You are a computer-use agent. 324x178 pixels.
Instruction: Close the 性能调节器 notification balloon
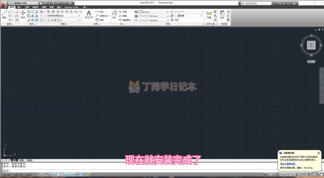pyautogui.click(x=319, y=153)
